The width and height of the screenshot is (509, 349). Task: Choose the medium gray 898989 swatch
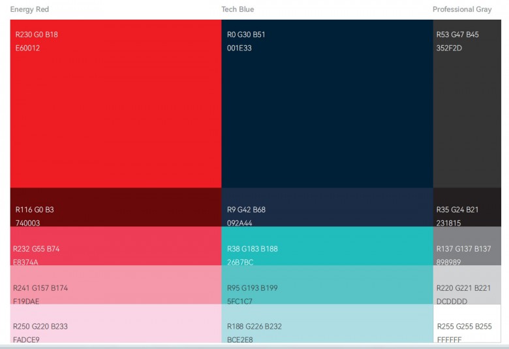click(x=467, y=246)
